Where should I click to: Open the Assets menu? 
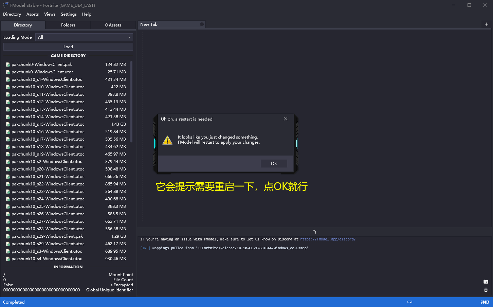33,14
